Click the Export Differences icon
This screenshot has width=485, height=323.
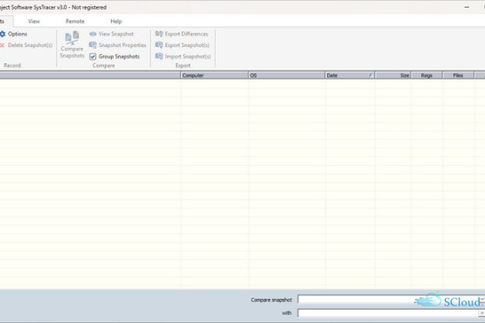click(159, 34)
